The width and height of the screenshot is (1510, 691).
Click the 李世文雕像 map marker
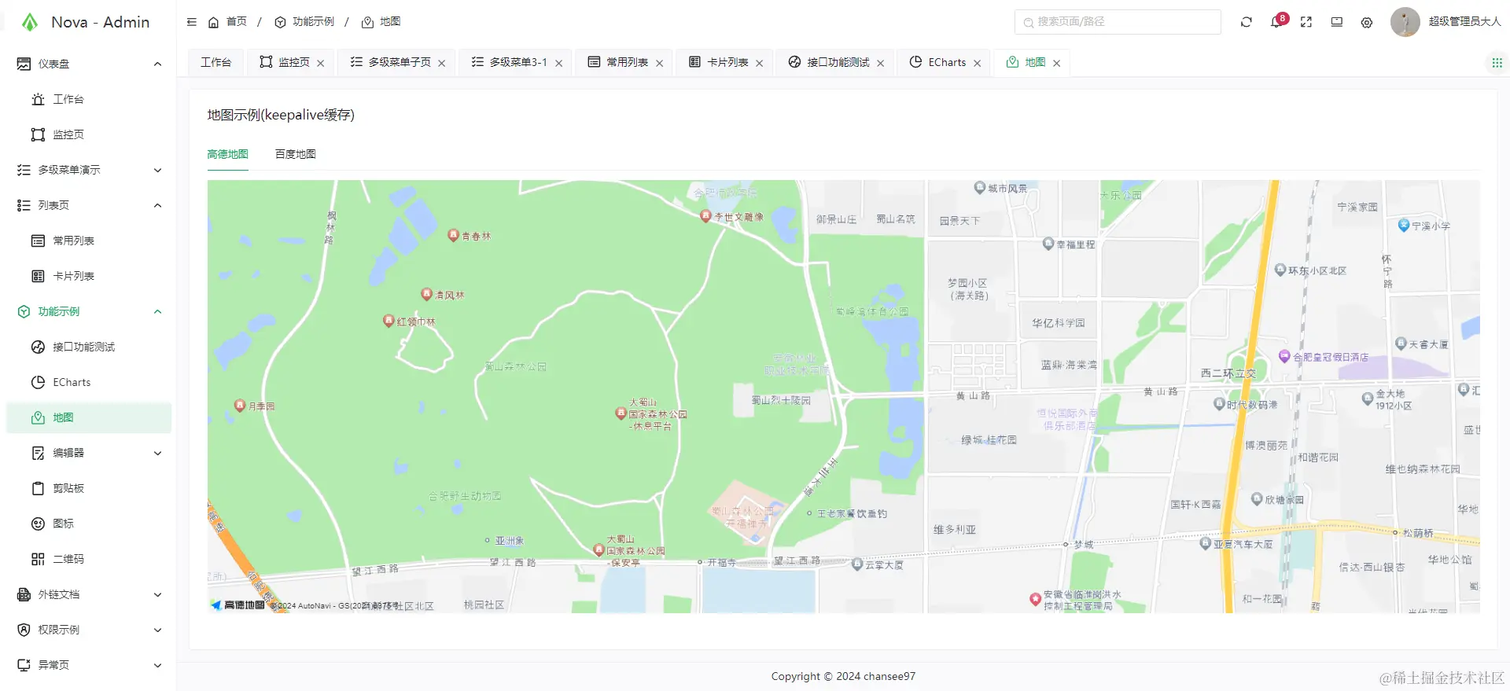[x=705, y=215]
